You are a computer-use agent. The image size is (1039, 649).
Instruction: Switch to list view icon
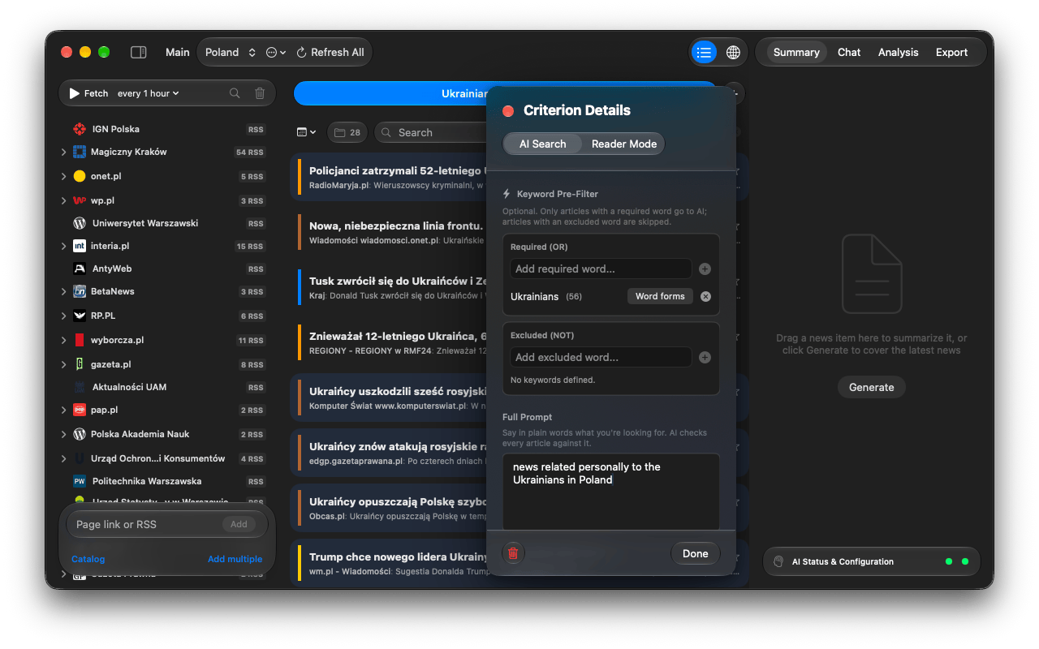pyautogui.click(x=704, y=52)
